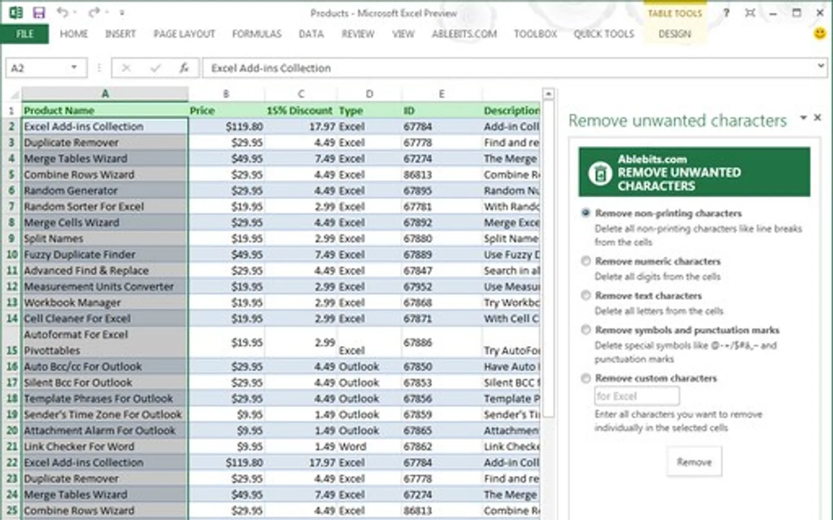This screenshot has height=520, width=833.
Task: Open the PAGE LAYOUT tab
Action: (184, 34)
